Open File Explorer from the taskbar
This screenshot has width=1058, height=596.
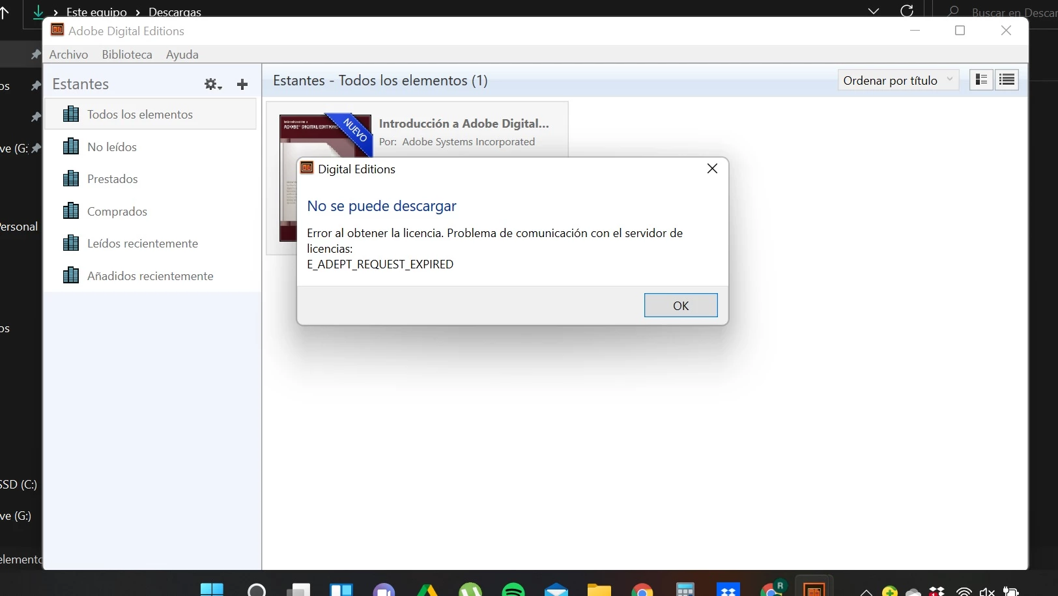click(599, 590)
